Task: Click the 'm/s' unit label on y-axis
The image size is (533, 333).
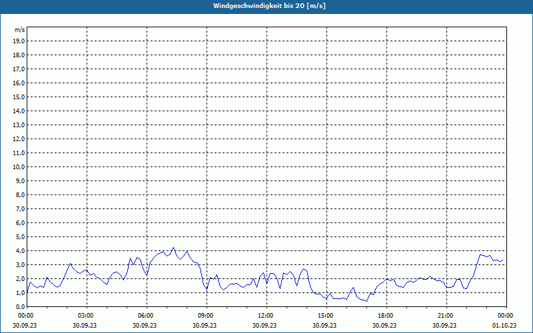Action: pyautogui.click(x=19, y=30)
